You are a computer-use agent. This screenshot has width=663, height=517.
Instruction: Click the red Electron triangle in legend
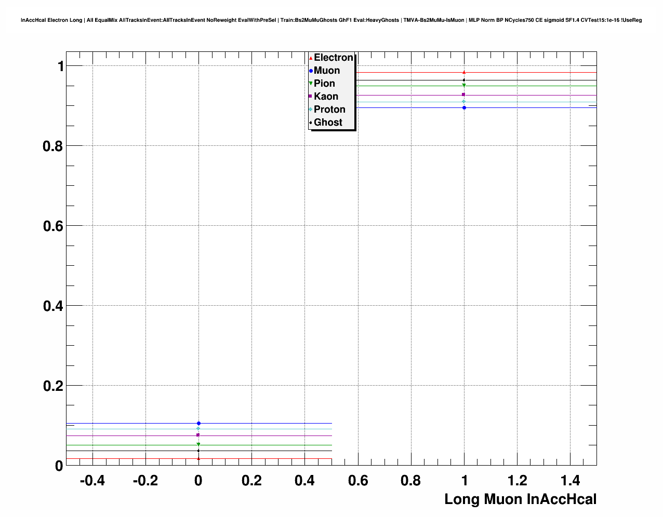click(x=310, y=58)
